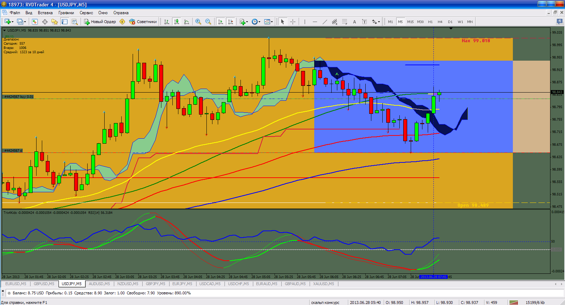Select the vertical line drawing tool
565x305 pixels.
click(x=305, y=22)
